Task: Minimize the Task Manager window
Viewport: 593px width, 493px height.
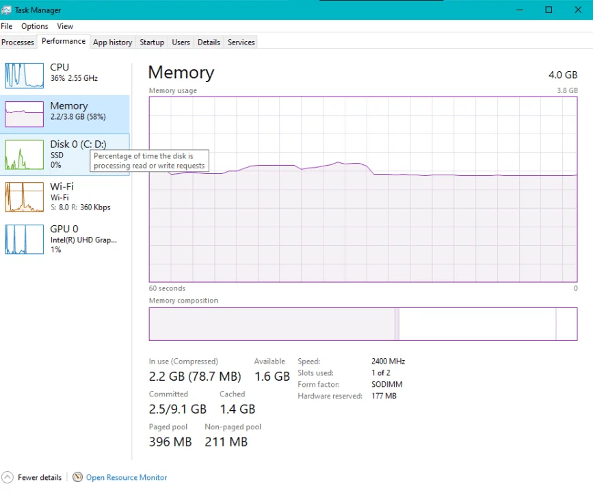Action: point(520,10)
